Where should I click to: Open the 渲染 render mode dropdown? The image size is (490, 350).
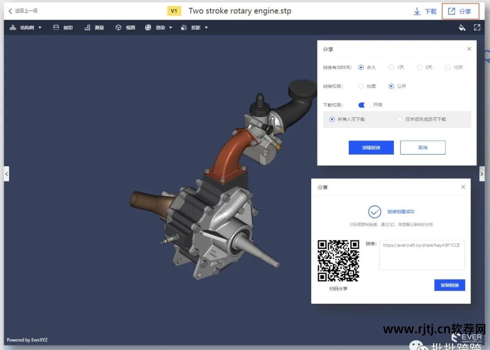[x=159, y=28]
